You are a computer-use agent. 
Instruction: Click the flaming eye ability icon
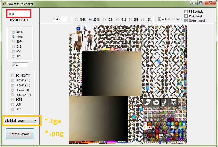tap(156, 102)
